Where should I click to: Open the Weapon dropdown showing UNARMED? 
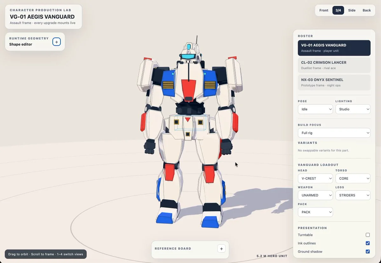click(x=315, y=195)
